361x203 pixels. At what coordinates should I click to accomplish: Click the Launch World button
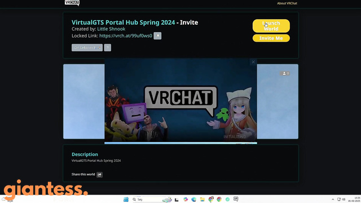click(x=271, y=26)
